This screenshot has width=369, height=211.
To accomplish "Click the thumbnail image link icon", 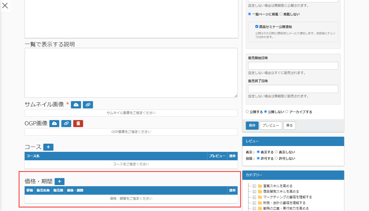I will point(88,105).
